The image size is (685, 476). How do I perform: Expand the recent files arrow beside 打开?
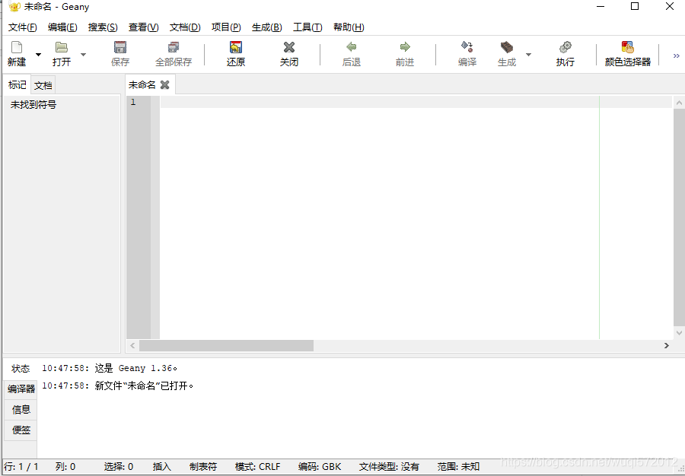click(84, 55)
